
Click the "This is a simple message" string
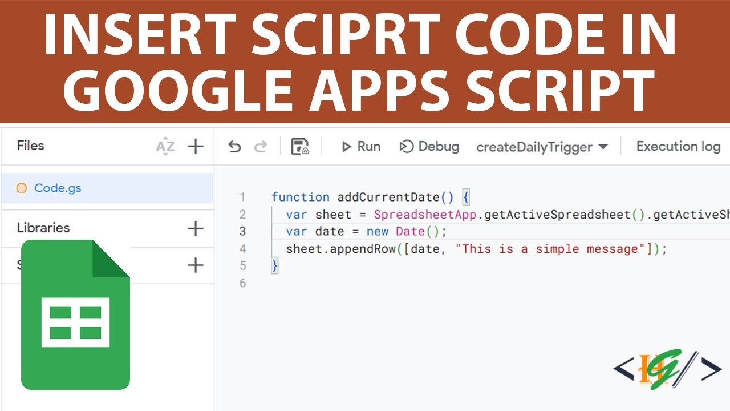[550, 249]
